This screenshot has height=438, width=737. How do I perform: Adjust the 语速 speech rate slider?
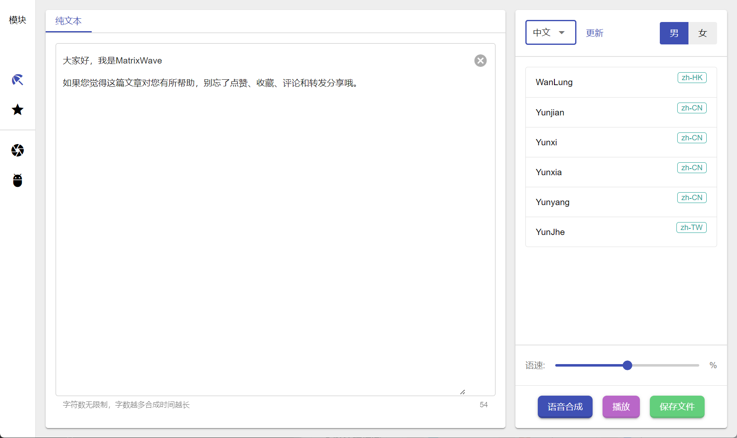pos(627,365)
